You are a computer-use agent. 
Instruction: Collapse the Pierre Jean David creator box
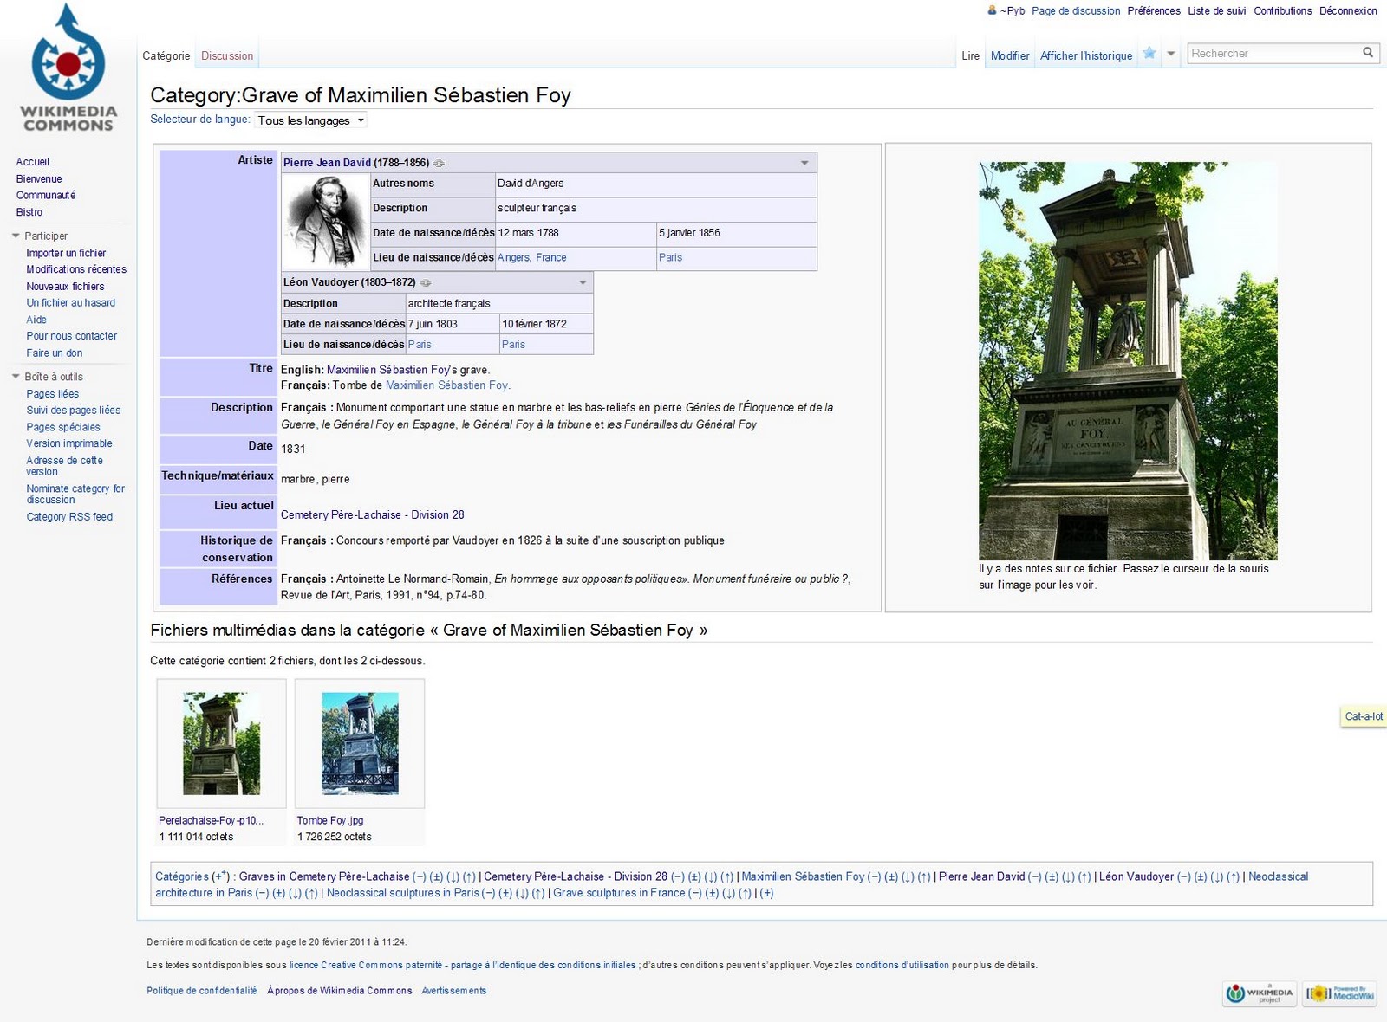pos(804,163)
